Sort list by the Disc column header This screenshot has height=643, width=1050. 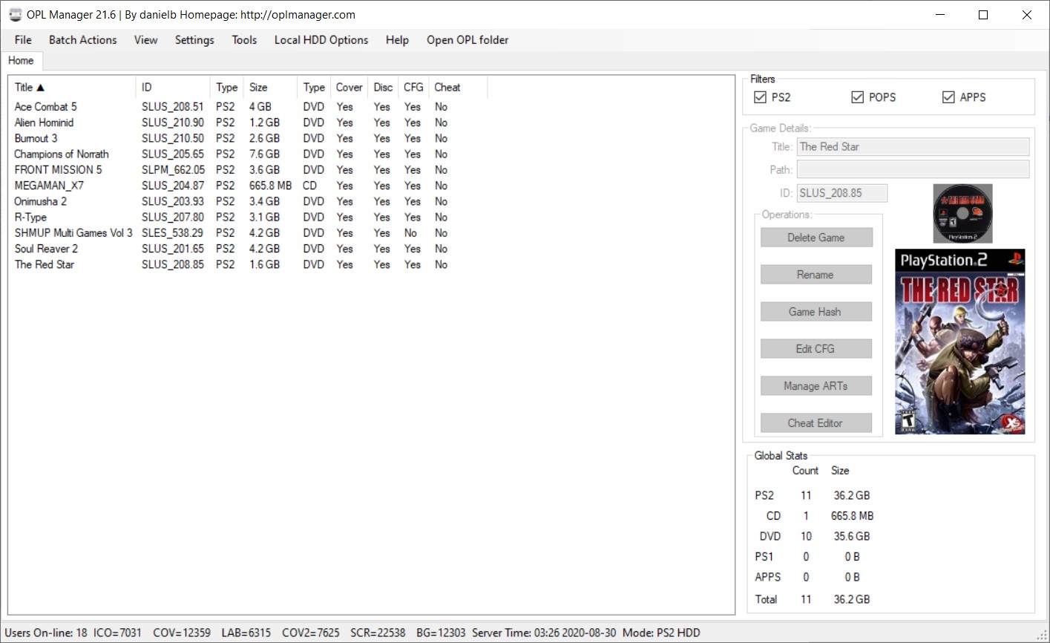pyautogui.click(x=383, y=88)
